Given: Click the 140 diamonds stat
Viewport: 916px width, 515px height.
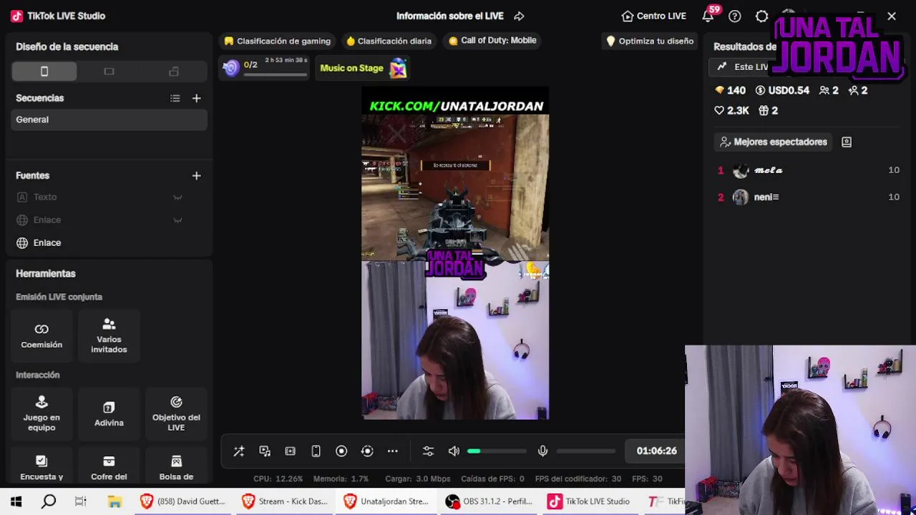Looking at the screenshot, I should (730, 91).
